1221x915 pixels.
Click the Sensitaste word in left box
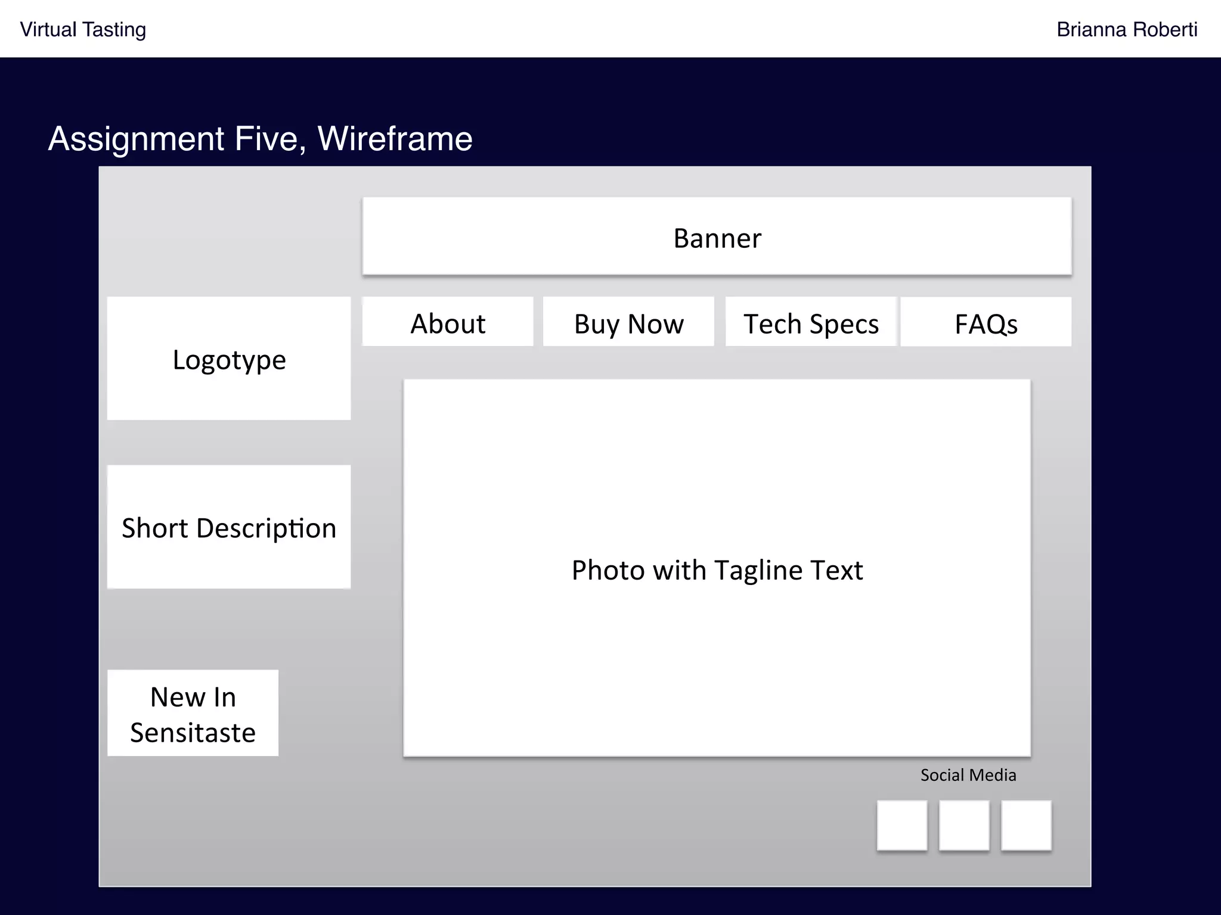pos(193,732)
